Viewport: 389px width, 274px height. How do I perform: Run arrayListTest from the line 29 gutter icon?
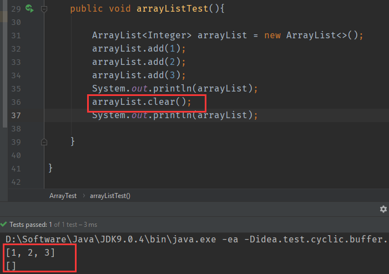pos(29,9)
